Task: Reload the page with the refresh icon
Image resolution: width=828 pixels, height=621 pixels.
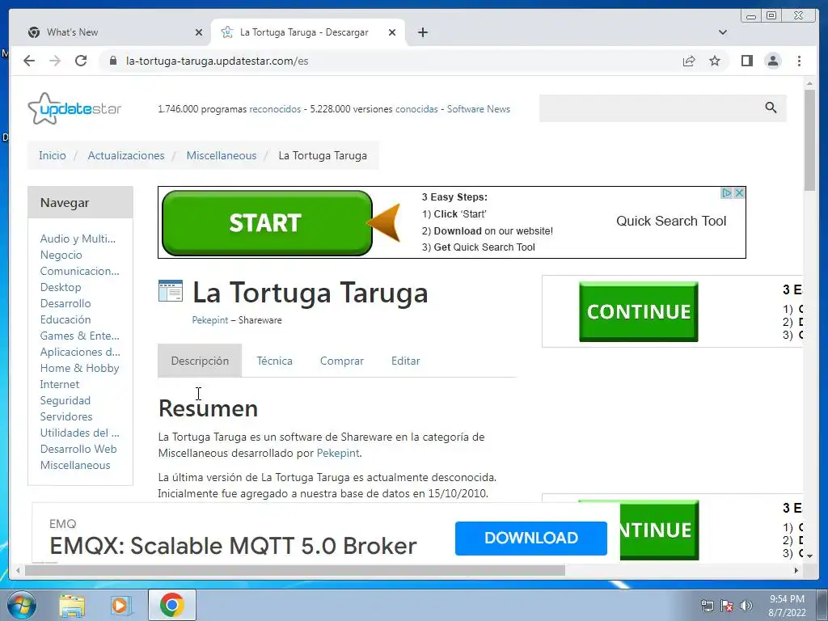Action: (81, 61)
